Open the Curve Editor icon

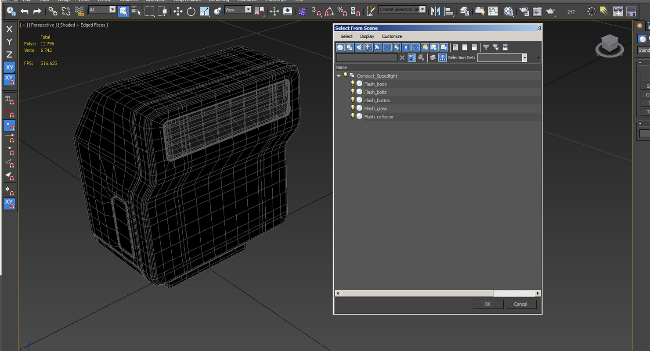493,11
